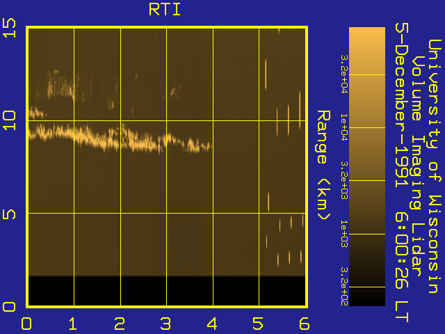445x334 pixels.
Task: Click the time axis tick label 6
Action: point(305,324)
